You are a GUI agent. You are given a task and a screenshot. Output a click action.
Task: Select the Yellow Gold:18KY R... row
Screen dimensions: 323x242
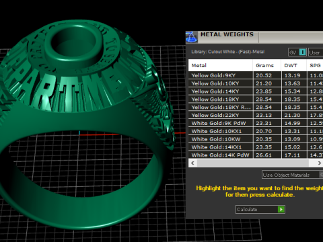click(x=256, y=108)
